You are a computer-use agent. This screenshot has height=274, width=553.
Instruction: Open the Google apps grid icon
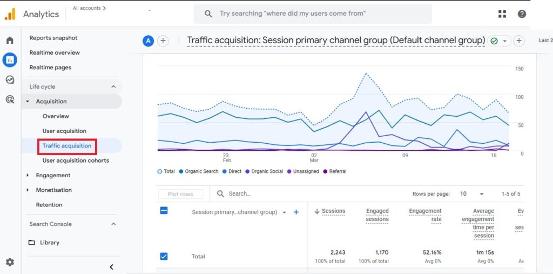[x=502, y=14]
